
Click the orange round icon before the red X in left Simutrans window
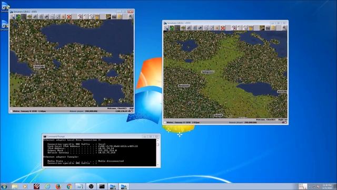[x=63, y=16]
